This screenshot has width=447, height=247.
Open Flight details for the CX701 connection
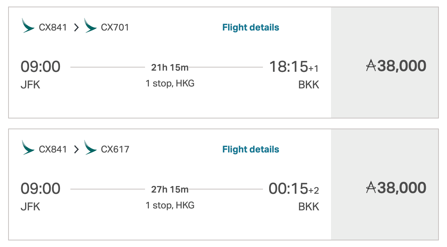tap(250, 27)
